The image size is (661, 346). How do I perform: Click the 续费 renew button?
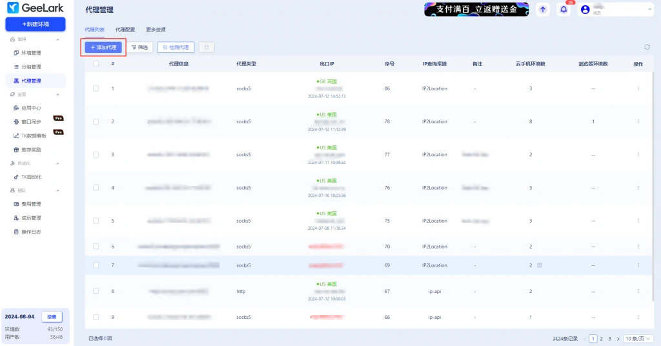[52, 316]
